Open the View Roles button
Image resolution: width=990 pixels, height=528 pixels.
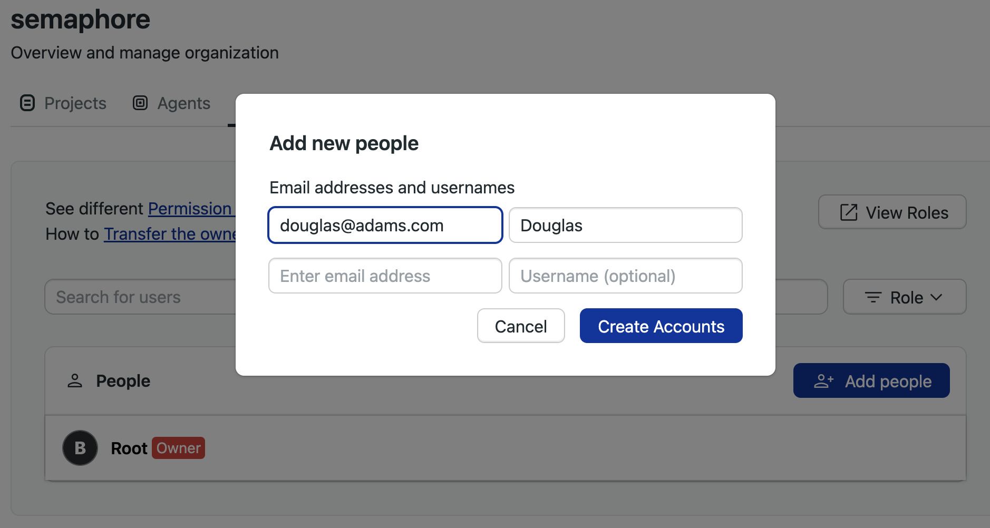pyautogui.click(x=892, y=212)
